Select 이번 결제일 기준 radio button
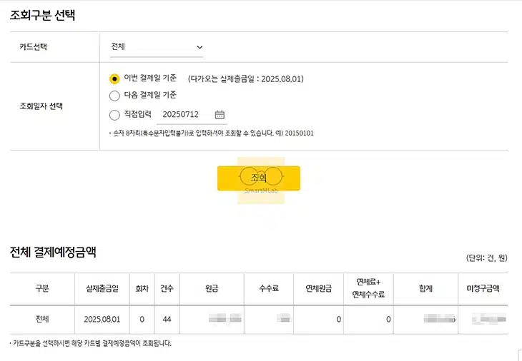The image size is (522, 361). [114, 78]
